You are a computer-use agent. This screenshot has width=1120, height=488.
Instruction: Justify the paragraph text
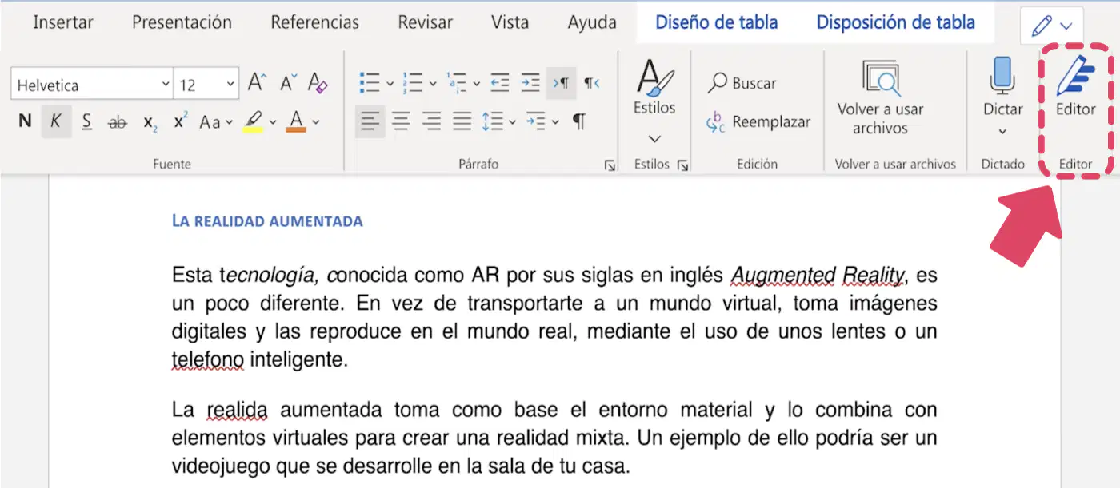[x=462, y=121]
